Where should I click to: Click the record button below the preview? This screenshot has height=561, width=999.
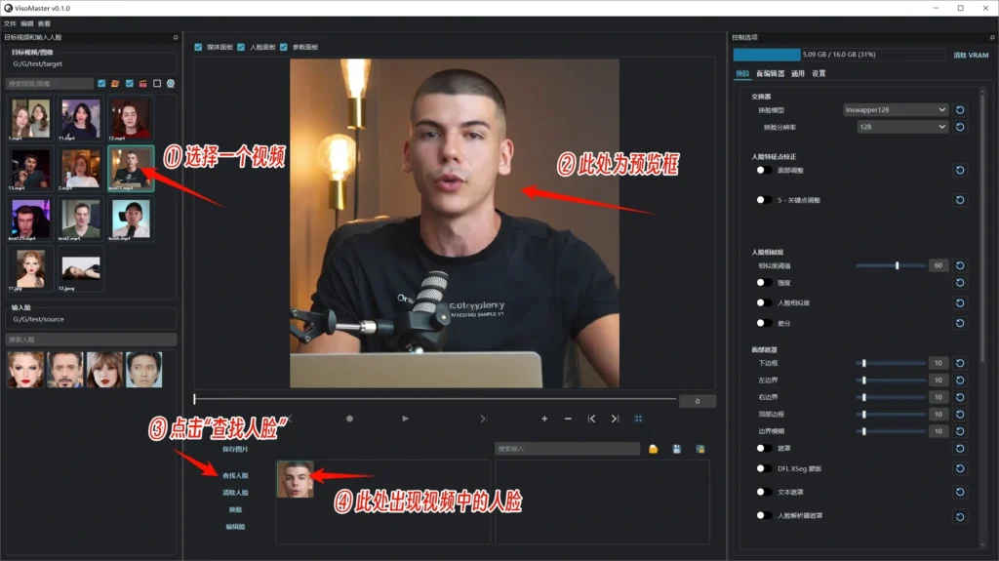(349, 419)
